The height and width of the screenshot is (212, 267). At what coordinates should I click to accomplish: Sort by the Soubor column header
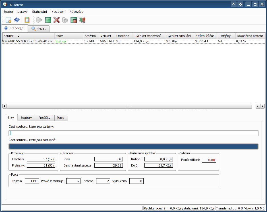(x=28, y=36)
